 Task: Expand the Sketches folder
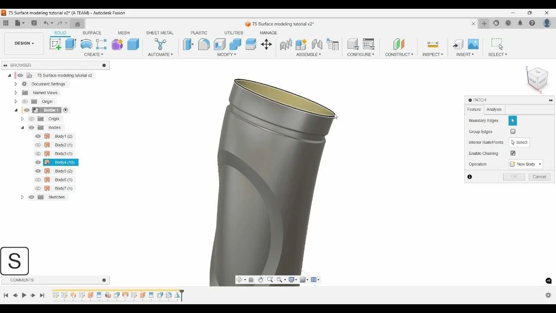click(x=22, y=197)
